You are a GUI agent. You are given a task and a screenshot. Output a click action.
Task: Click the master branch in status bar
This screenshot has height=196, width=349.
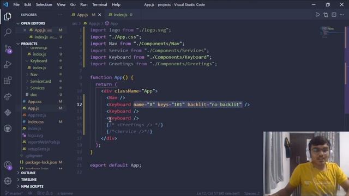[14, 193]
